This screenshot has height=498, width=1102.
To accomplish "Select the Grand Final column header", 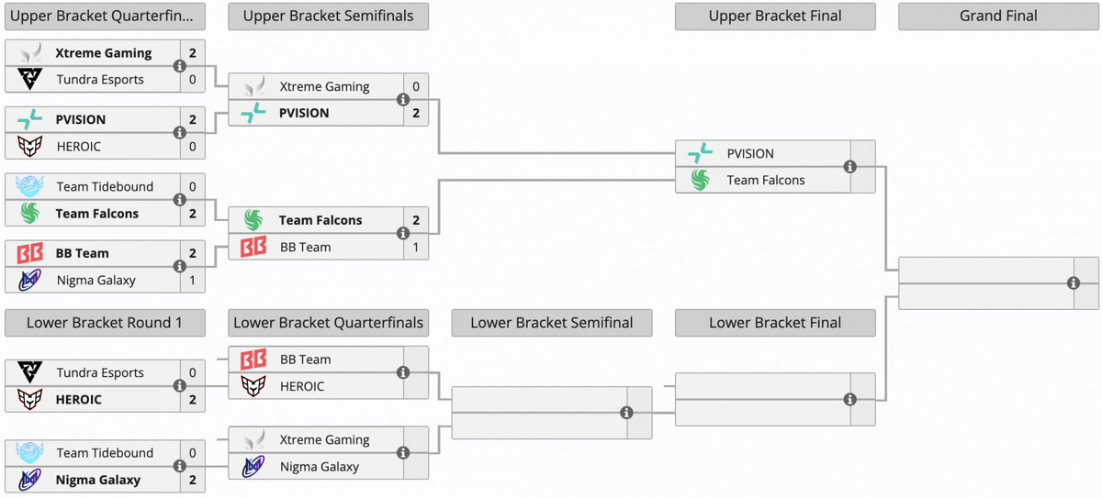I will (x=998, y=16).
